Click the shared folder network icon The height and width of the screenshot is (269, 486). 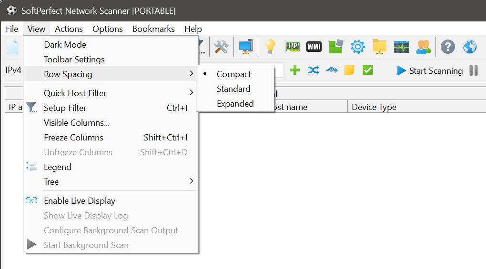coord(380,47)
